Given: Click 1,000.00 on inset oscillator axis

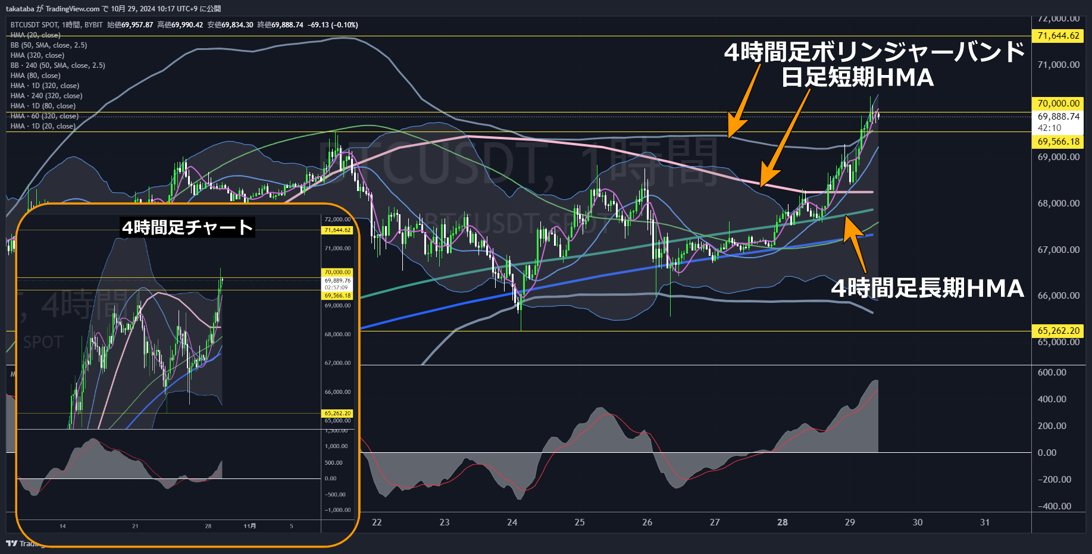Looking at the screenshot, I should (336, 446).
